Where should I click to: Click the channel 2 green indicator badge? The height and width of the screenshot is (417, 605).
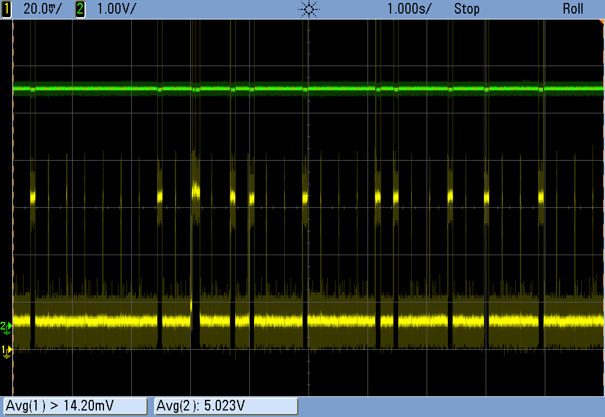(x=80, y=9)
